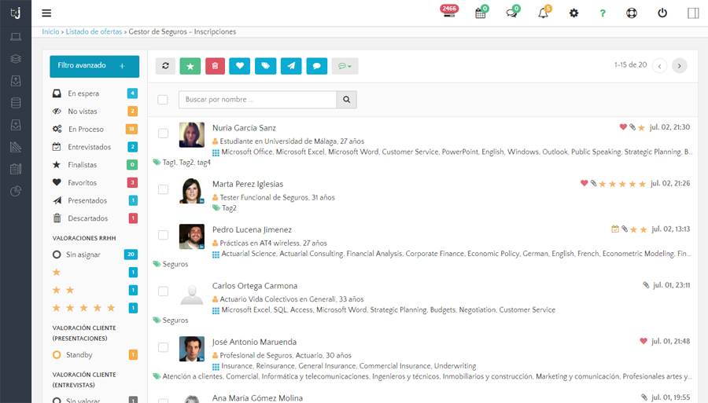The image size is (708, 403).
Task: Open the calendar icon in top bar
Action: (x=481, y=13)
